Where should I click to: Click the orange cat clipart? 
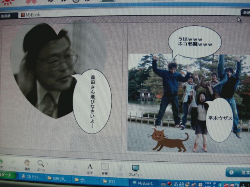tap(169, 140)
